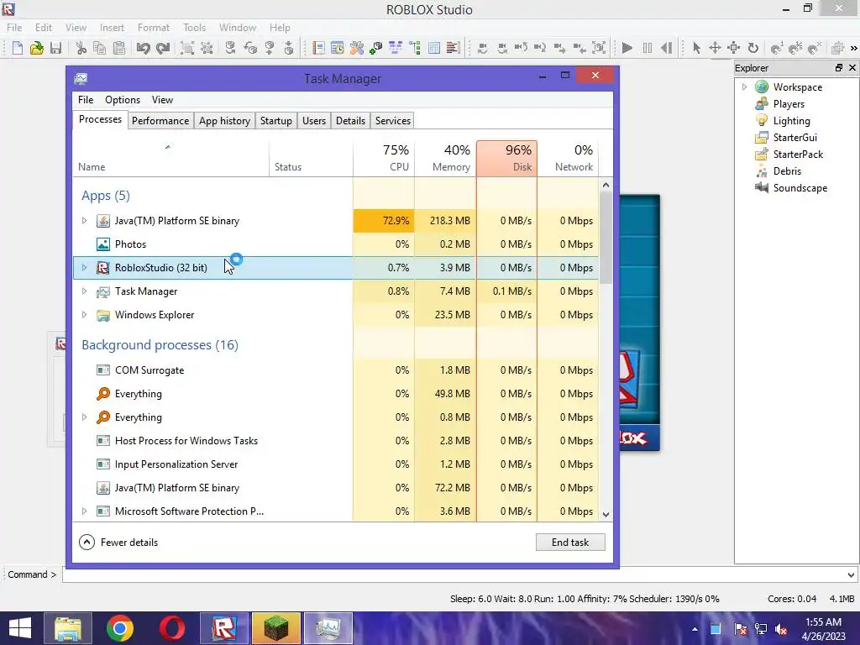Choose the Rotate tool icon
The width and height of the screenshot is (860, 645).
tap(753, 48)
